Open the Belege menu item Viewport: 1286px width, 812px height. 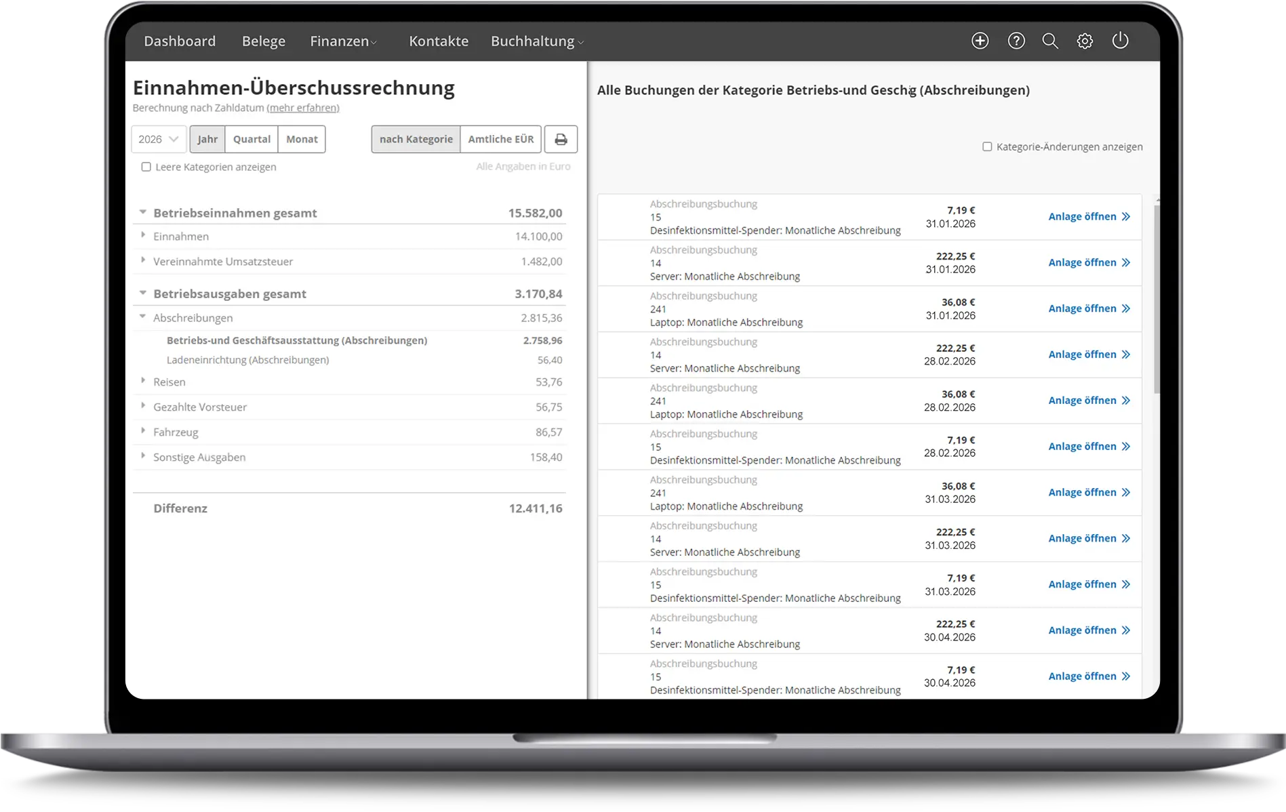[x=264, y=41]
